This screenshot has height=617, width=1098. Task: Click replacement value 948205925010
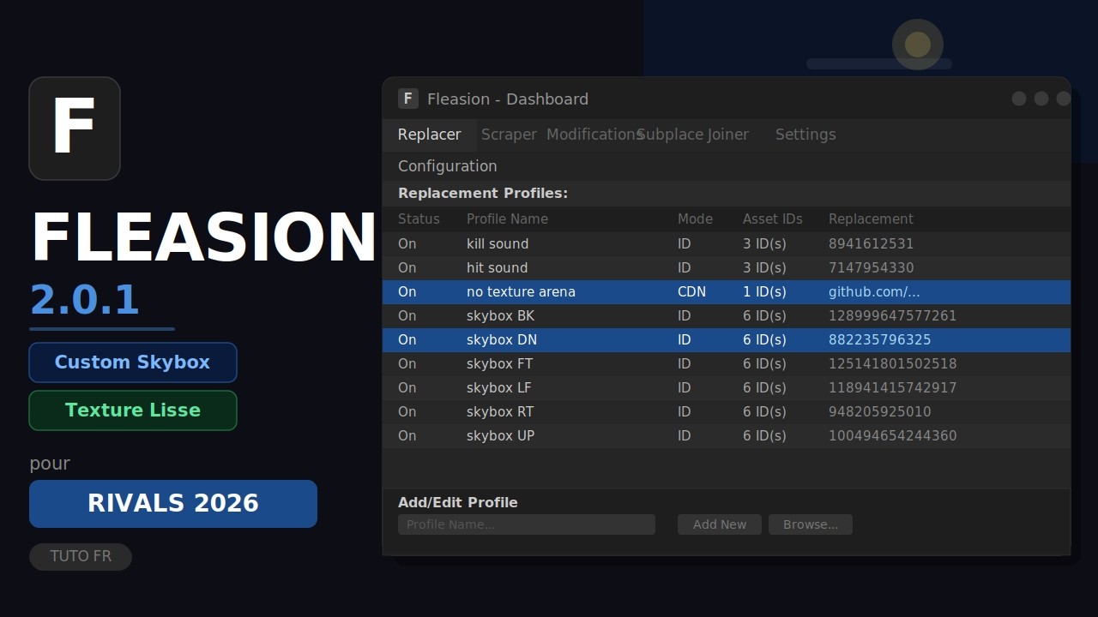coord(879,412)
